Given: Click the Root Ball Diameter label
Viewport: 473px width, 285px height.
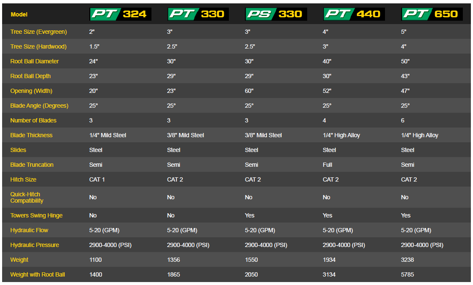Looking at the screenshot, I should tap(35, 61).
